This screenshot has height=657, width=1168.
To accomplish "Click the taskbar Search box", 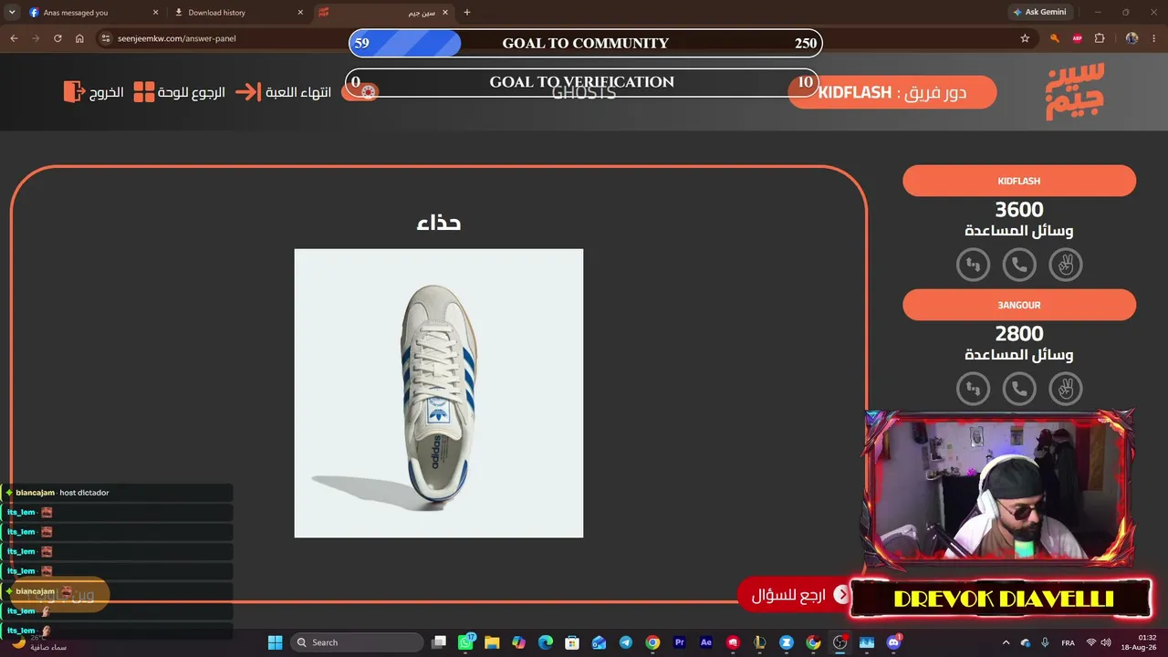I will coord(357,642).
